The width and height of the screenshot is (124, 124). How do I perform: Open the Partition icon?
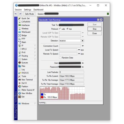point(19,86)
